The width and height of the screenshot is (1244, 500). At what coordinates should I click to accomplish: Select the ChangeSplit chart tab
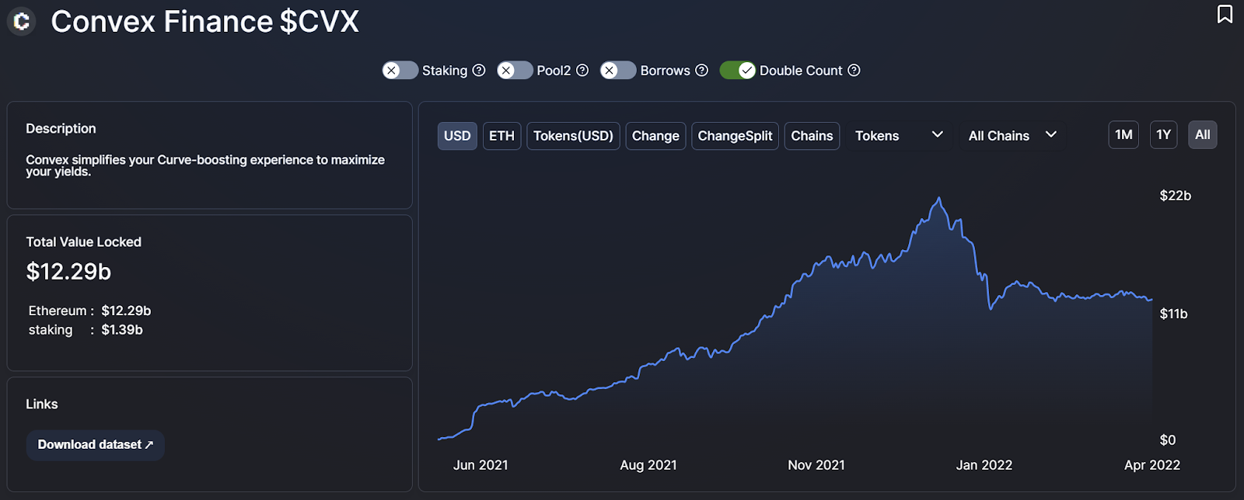click(735, 136)
